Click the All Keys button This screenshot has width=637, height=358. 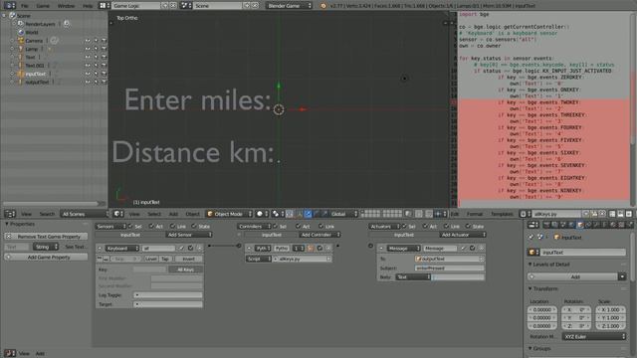coord(185,269)
